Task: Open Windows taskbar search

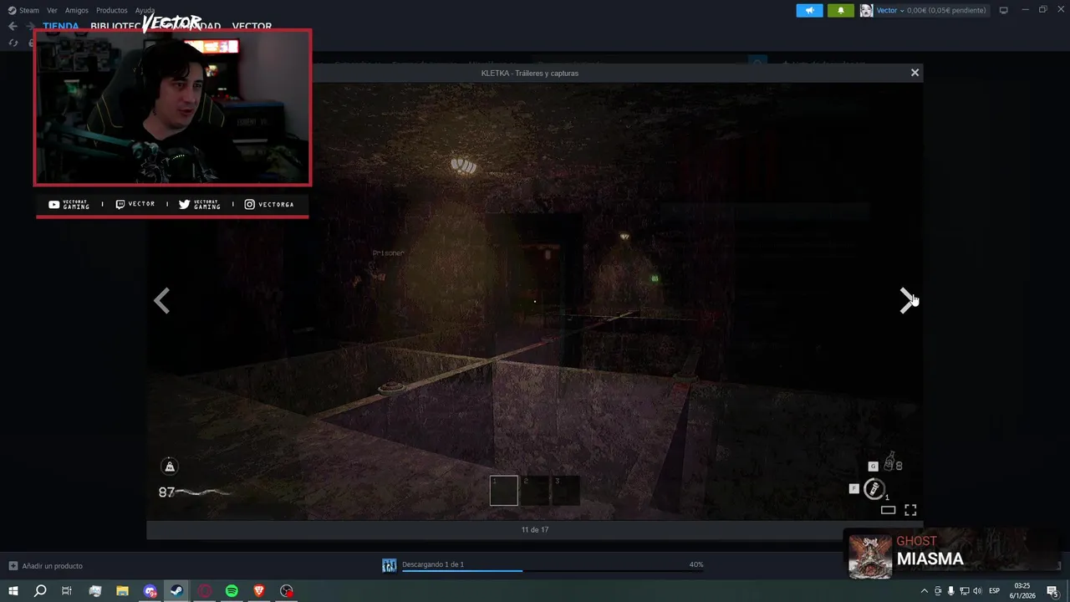Action: (x=40, y=591)
